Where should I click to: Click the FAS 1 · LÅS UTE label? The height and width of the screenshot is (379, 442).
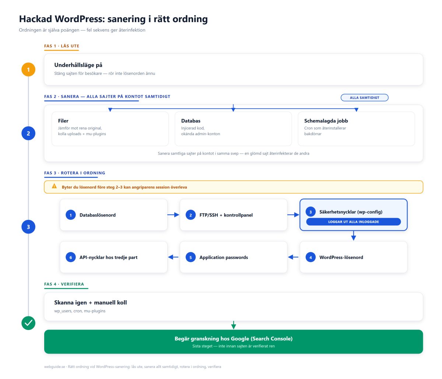click(62, 46)
